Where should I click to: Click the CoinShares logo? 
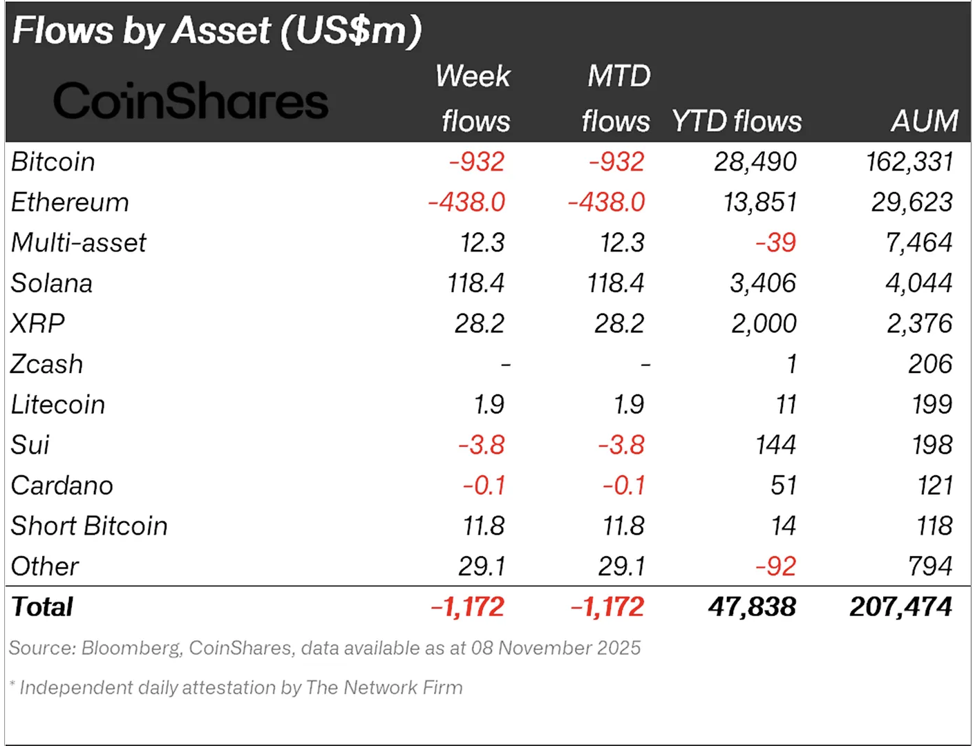[191, 101]
